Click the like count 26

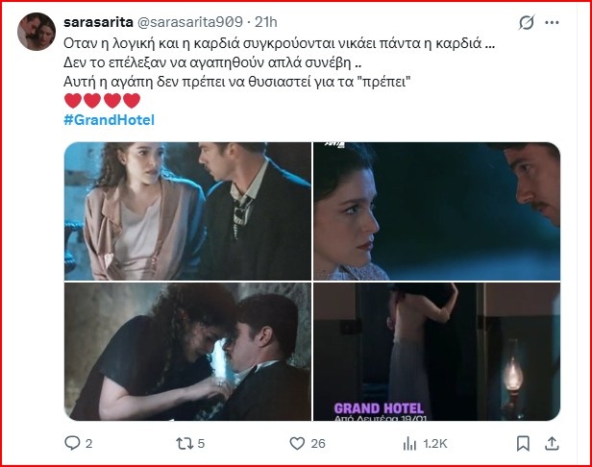[318, 443]
